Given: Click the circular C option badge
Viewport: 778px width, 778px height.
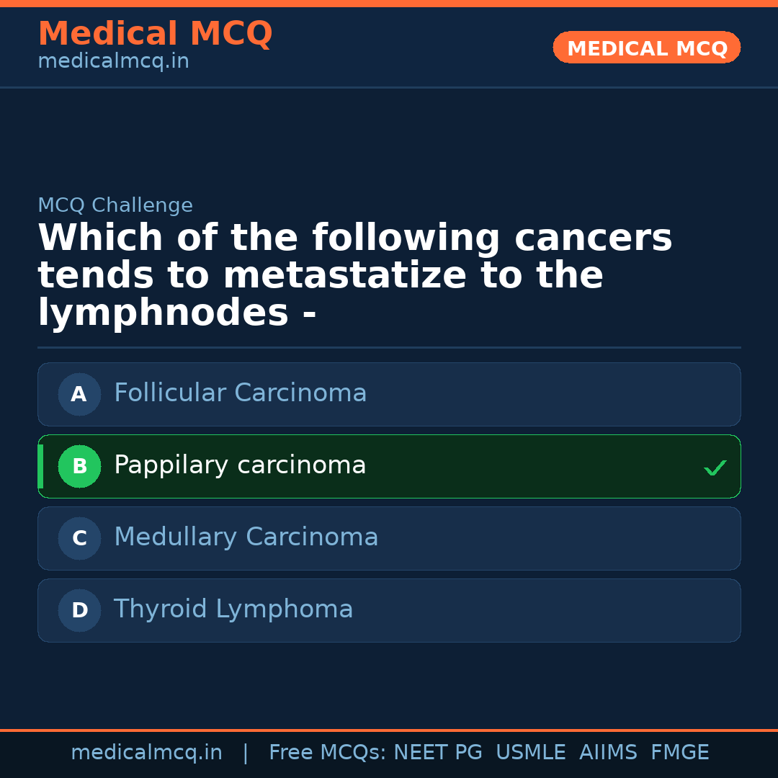Looking at the screenshot, I should (x=79, y=538).
